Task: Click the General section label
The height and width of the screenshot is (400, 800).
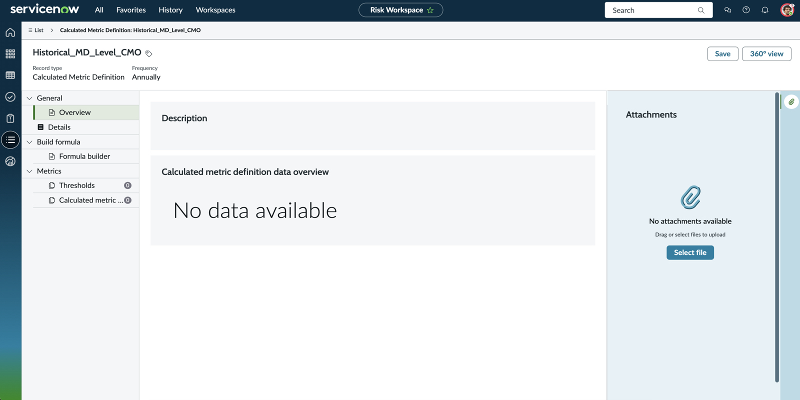Action: click(49, 98)
